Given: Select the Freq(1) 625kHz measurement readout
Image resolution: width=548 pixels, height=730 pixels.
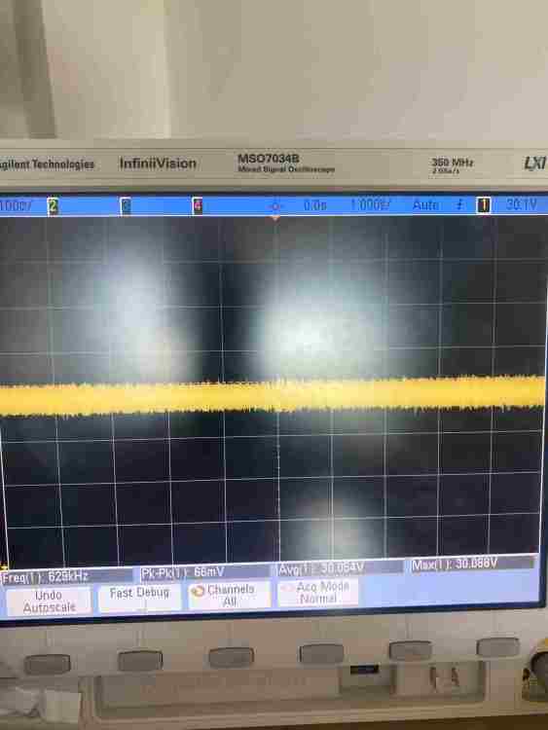Looking at the screenshot, I should (x=45, y=577).
